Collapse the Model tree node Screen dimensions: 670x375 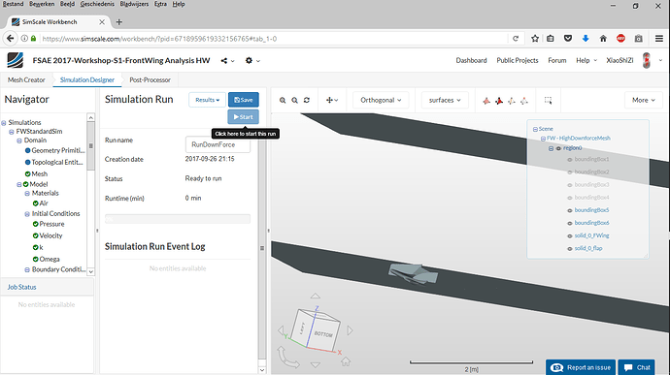click(19, 184)
